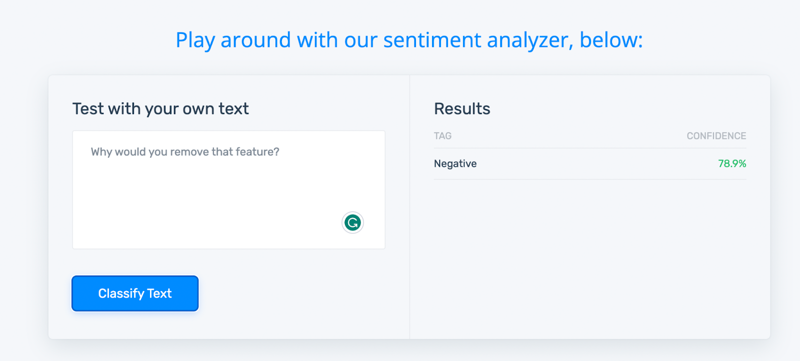This screenshot has height=361, width=800.
Task: Click the middle of the Negative result row
Action: pyautogui.click(x=590, y=163)
